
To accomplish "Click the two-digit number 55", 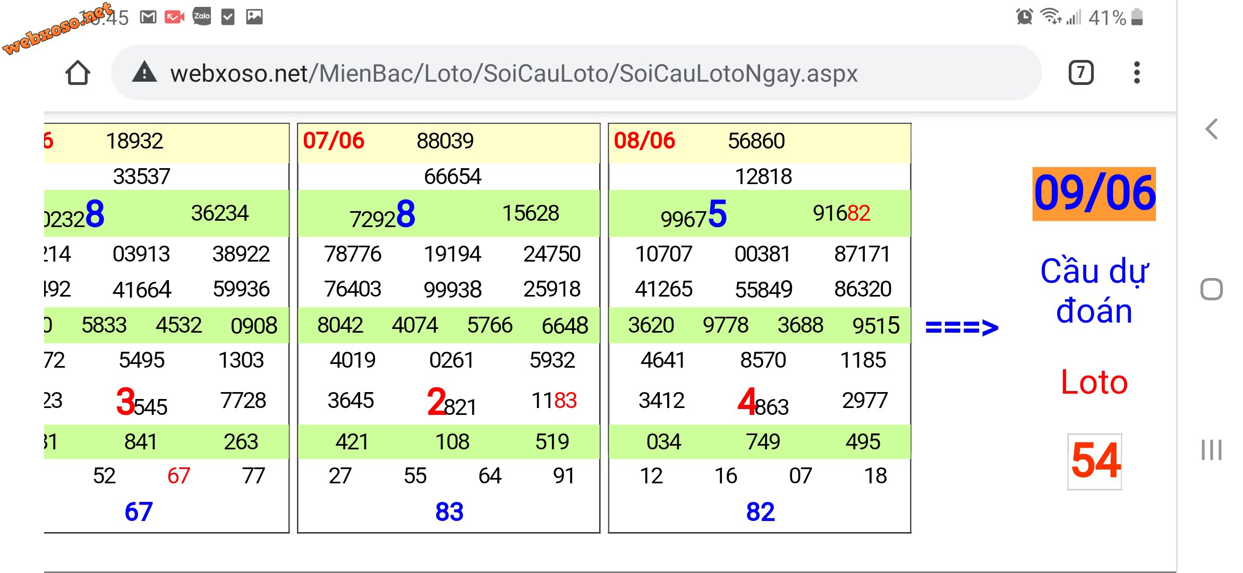I will coord(415,476).
